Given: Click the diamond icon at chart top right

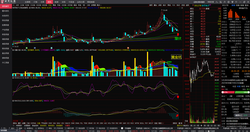Looking at the screenshot, I should tap(179, 8).
